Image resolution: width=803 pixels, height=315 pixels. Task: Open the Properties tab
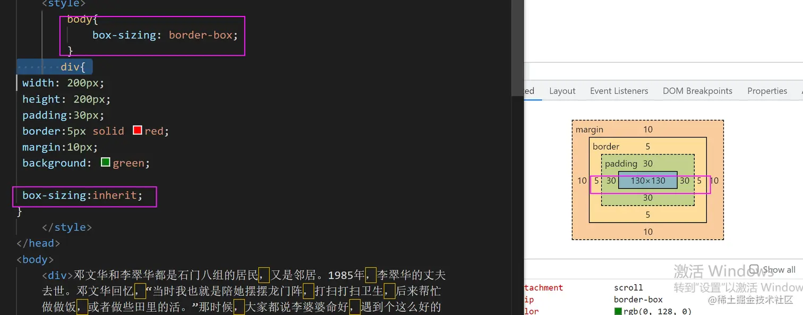(767, 91)
